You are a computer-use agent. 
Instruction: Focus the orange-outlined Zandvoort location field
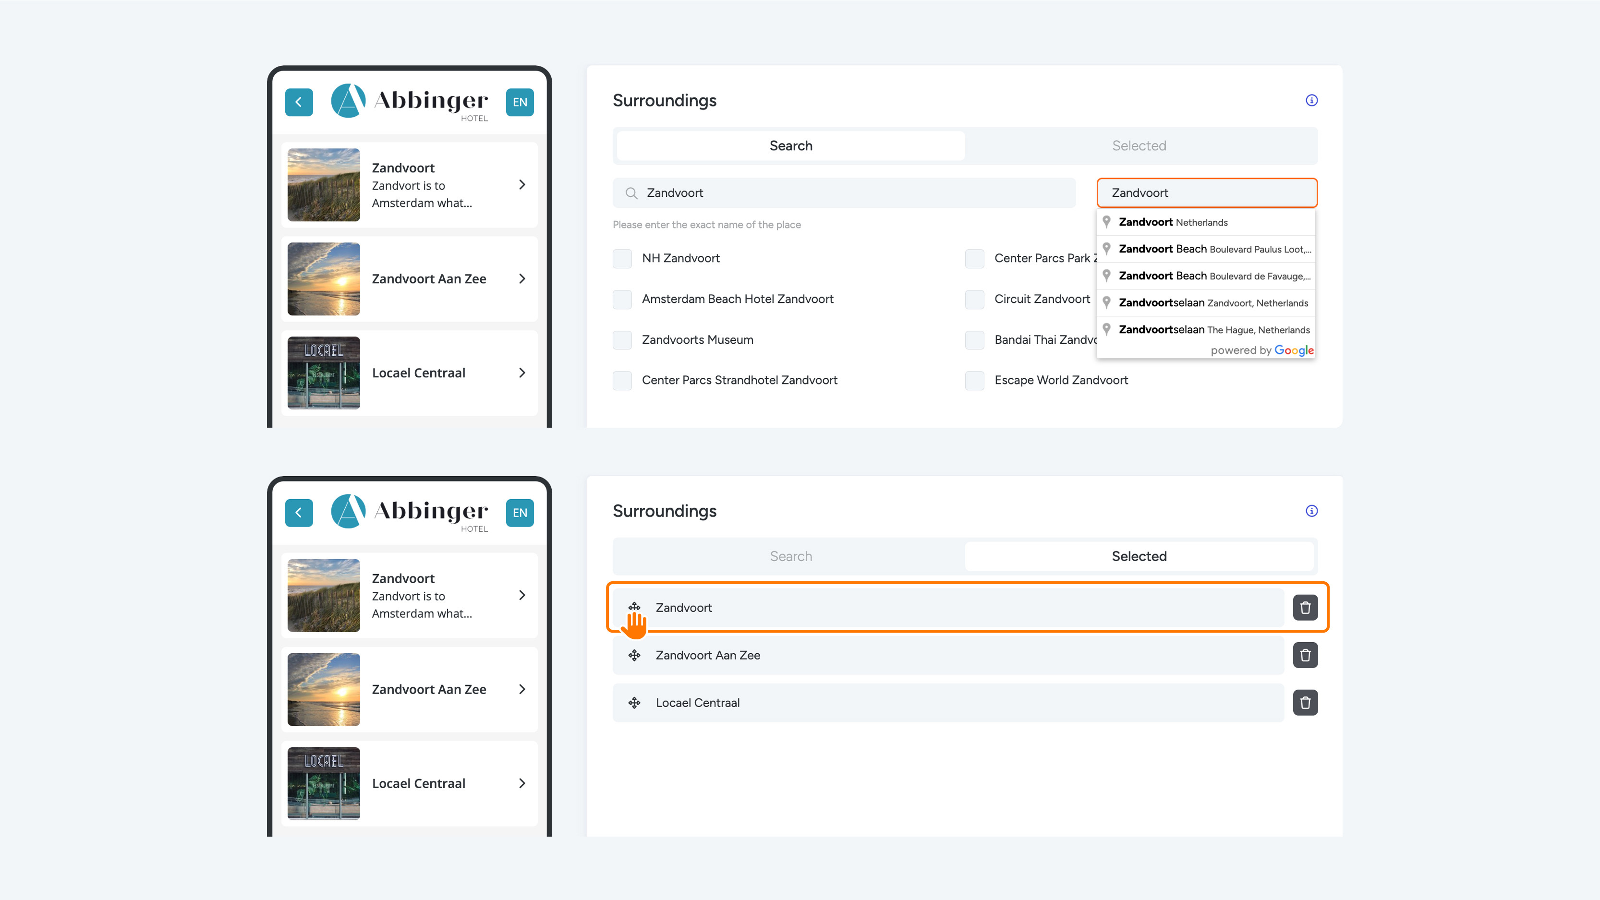(1207, 193)
